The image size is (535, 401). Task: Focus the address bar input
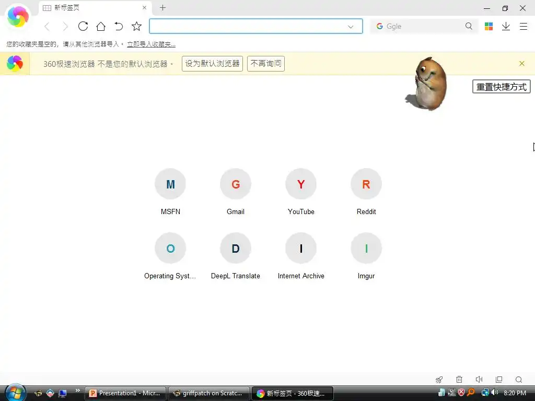(x=256, y=26)
